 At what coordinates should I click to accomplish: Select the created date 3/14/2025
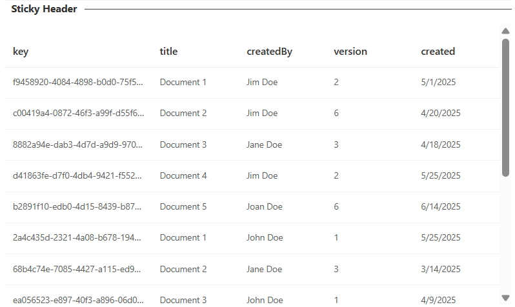[x=440, y=269]
